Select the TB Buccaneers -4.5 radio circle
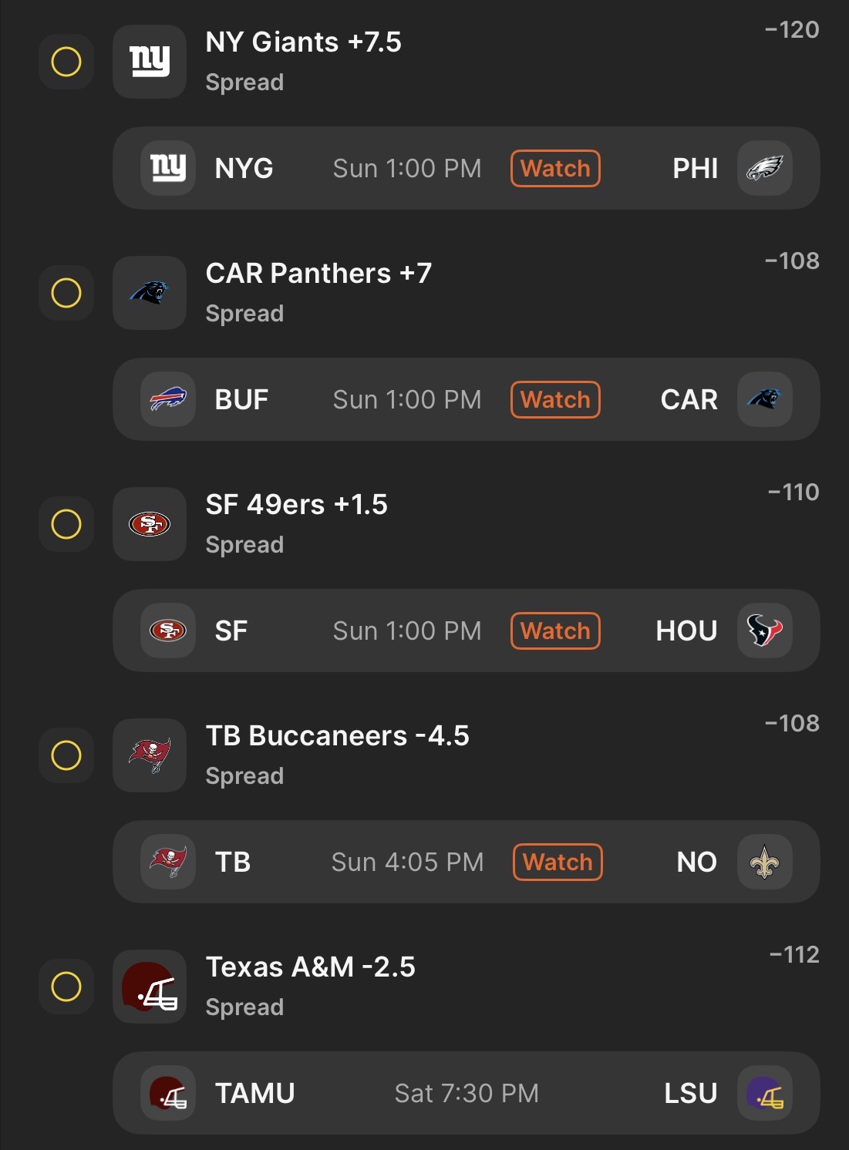The image size is (849, 1150). (66, 755)
